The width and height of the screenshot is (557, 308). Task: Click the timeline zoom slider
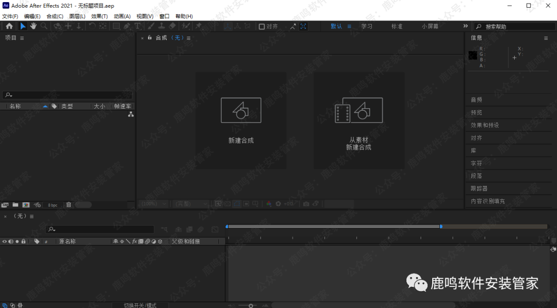[x=250, y=304]
